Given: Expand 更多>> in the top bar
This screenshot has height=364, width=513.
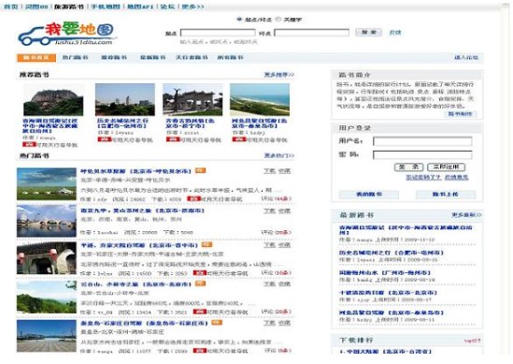Looking at the screenshot, I should tap(193, 7).
